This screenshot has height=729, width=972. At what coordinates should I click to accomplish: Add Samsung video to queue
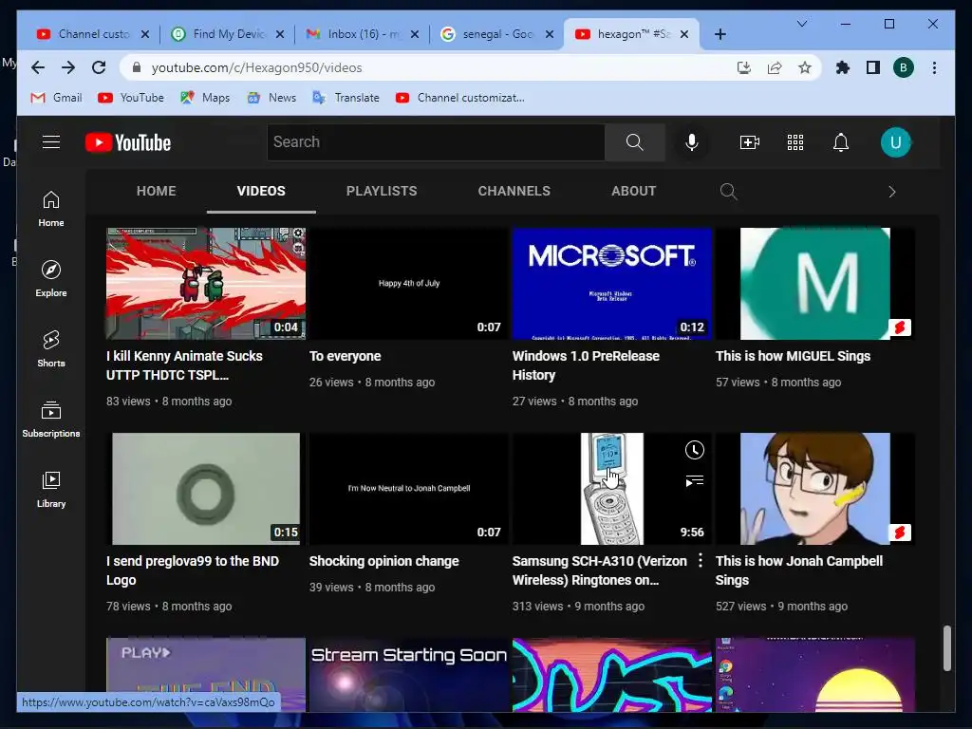click(x=694, y=481)
